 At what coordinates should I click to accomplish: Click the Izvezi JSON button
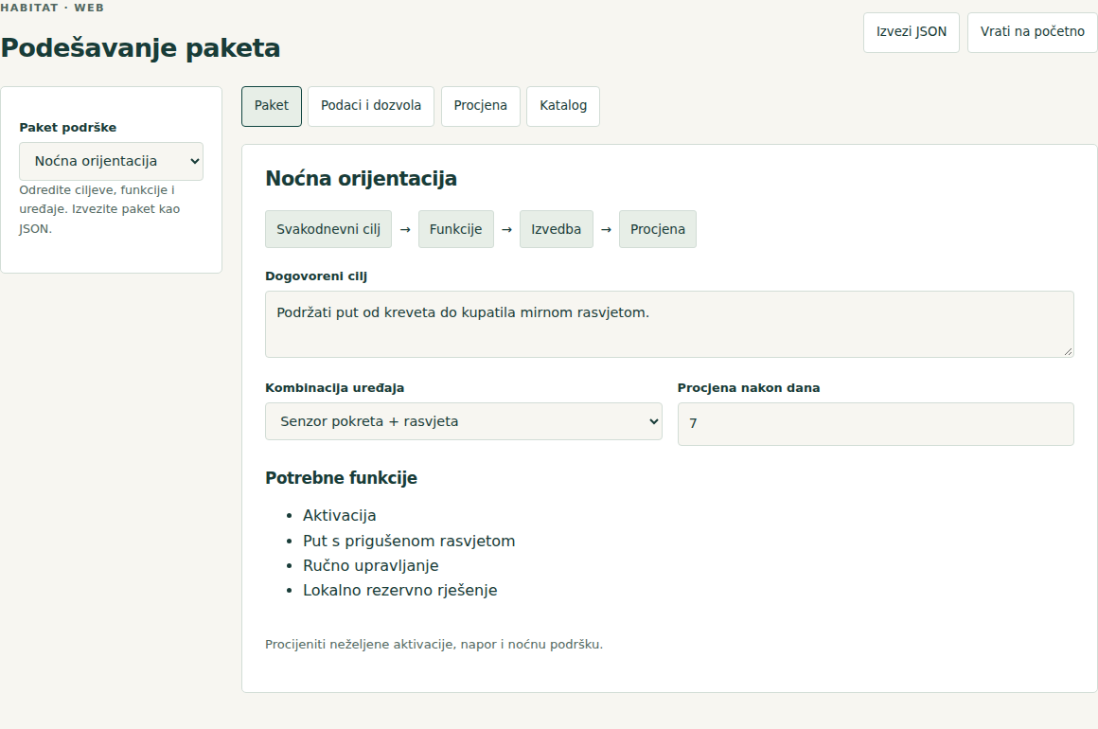(x=911, y=32)
